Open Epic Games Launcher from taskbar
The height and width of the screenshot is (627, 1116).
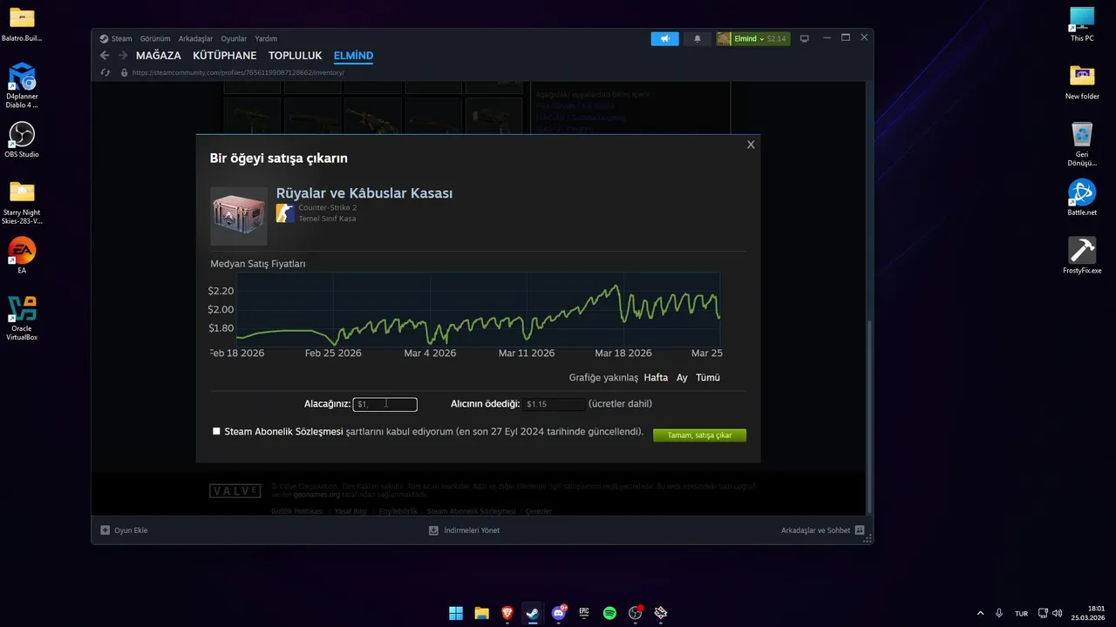click(584, 613)
